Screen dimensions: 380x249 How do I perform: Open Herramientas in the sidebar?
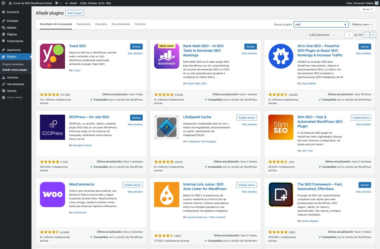(16, 84)
